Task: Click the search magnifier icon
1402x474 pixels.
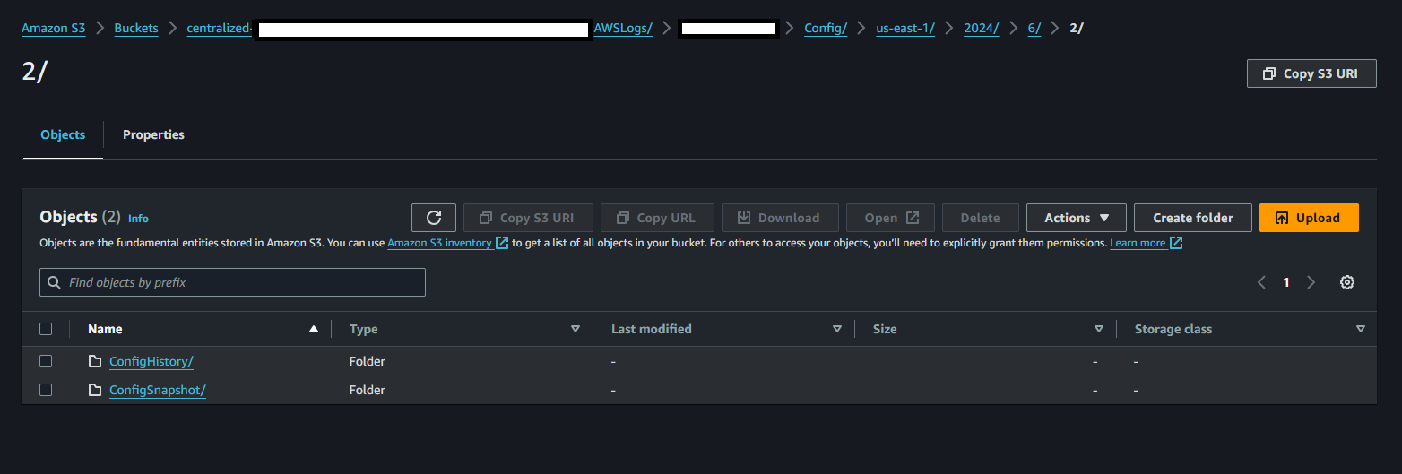Action: (x=55, y=282)
